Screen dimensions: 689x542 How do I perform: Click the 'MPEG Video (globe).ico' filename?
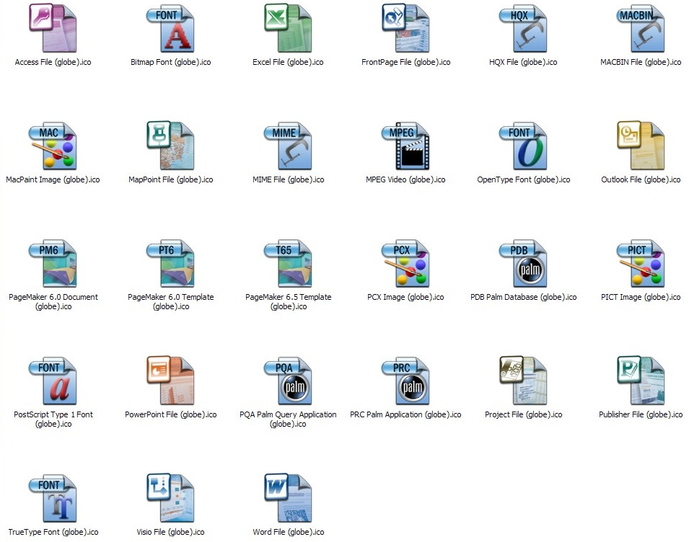[405, 180]
